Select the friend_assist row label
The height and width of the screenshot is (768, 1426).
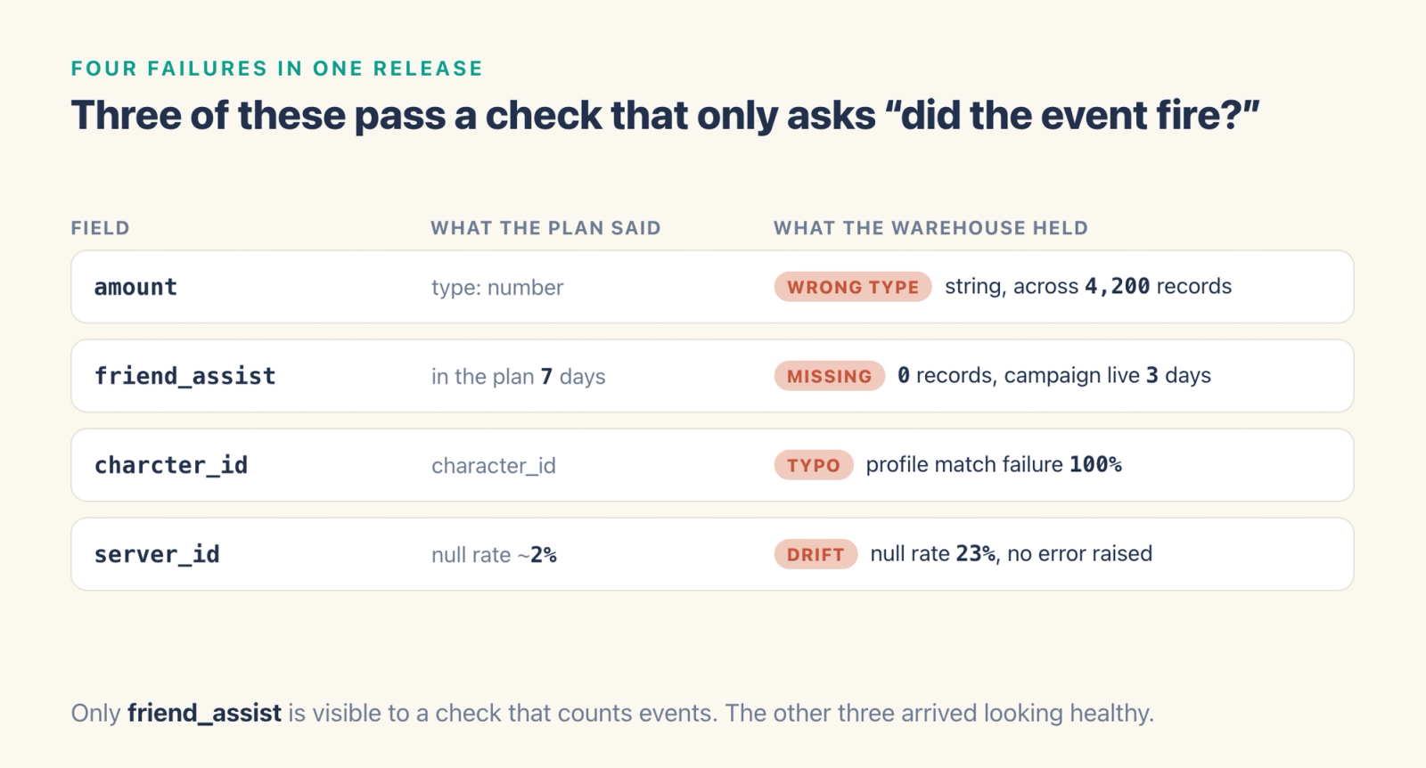pyautogui.click(x=184, y=376)
